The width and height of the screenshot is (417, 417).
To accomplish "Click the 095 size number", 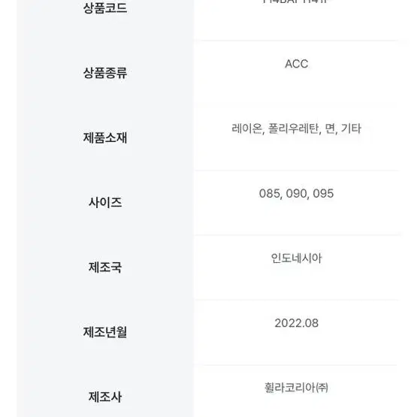I will tap(323, 194).
